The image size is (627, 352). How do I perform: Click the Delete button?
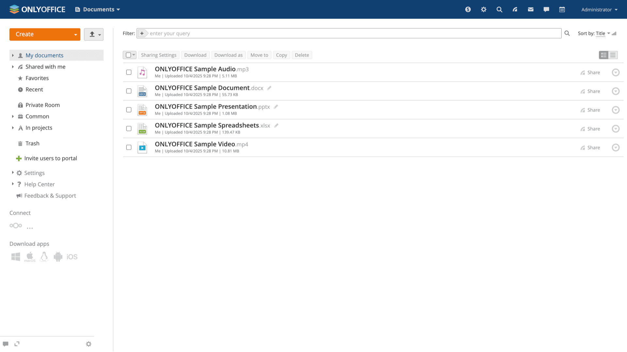click(302, 55)
